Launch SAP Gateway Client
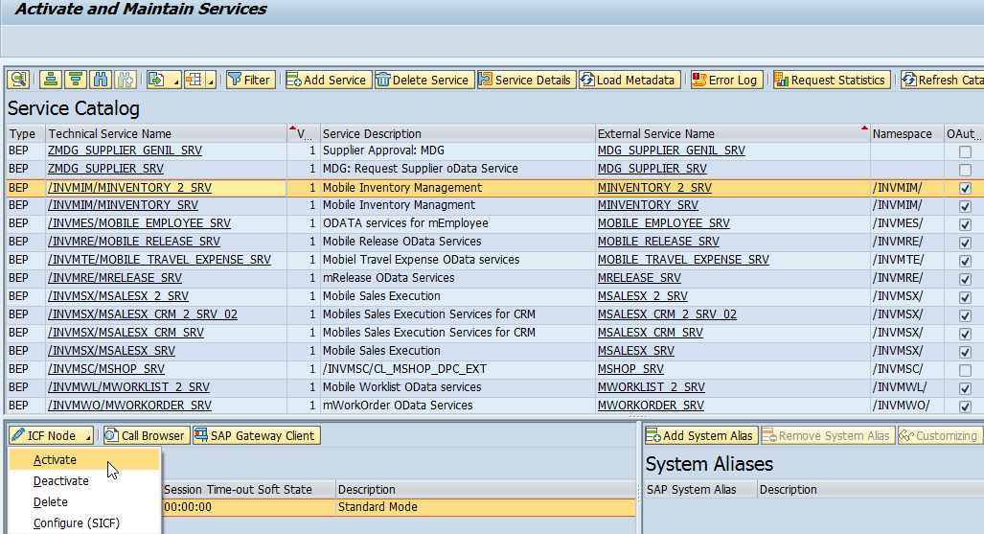Viewport: 984px width, 534px height. click(256, 435)
